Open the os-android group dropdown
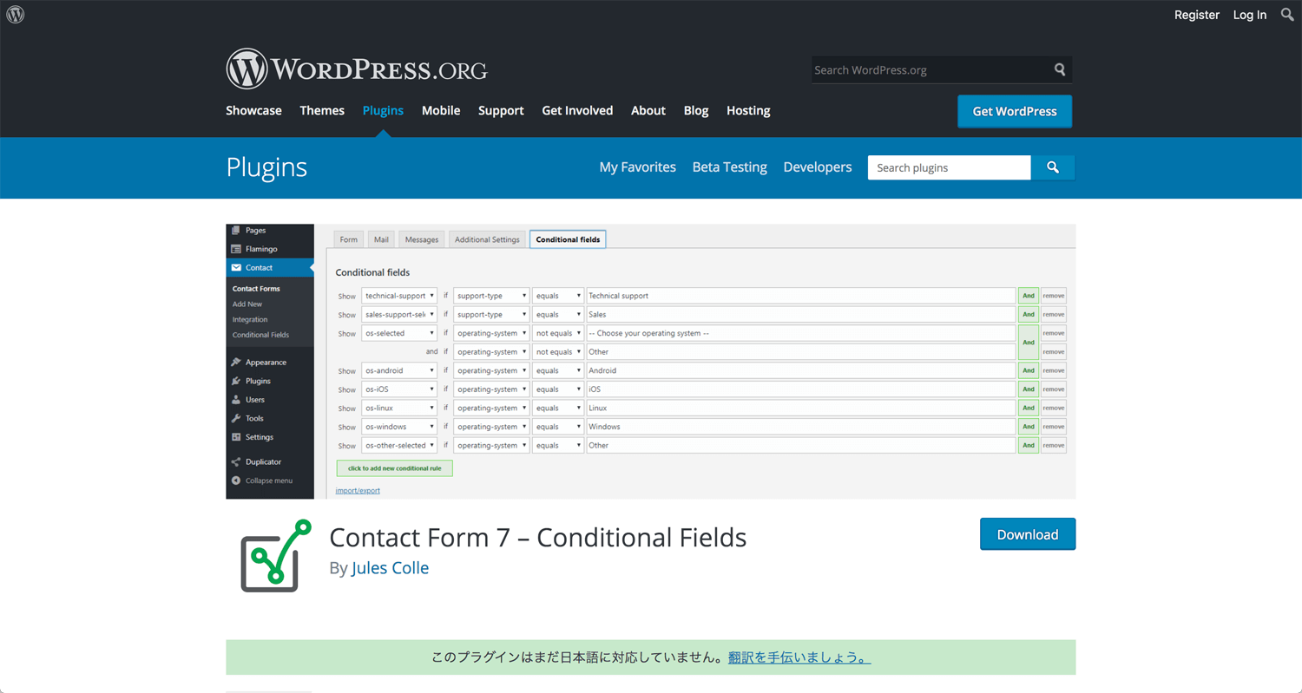Viewport: 1302px width, 693px height. [x=399, y=370]
